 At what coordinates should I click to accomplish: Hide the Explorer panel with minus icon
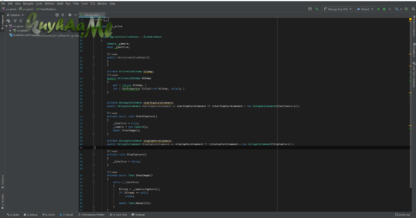[x=75, y=15]
